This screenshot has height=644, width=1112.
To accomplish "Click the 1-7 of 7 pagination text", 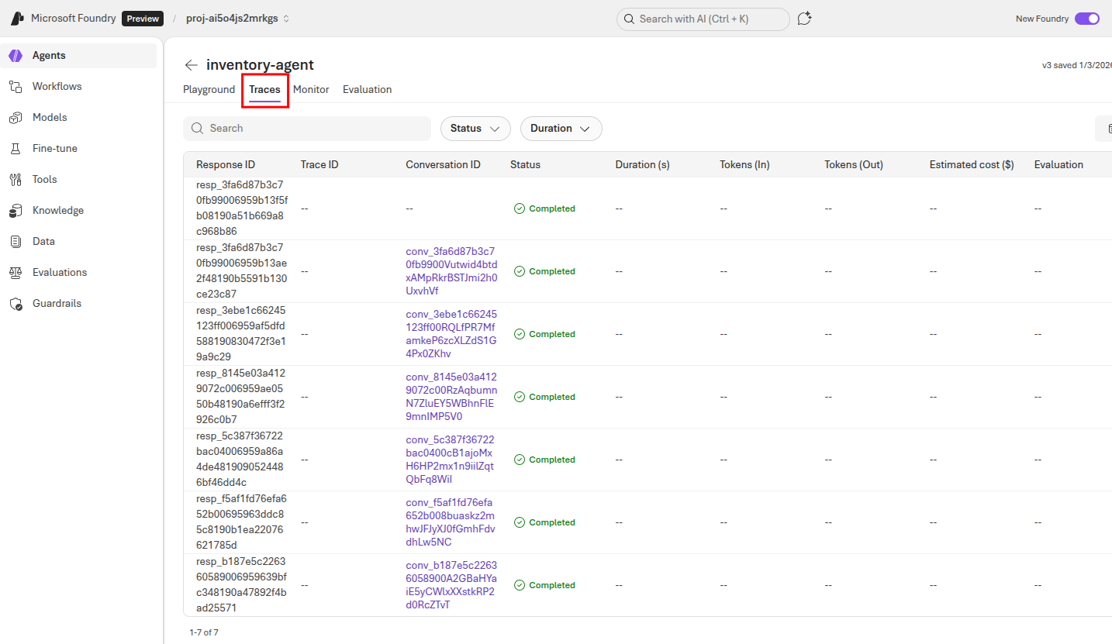I will pos(204,632).
